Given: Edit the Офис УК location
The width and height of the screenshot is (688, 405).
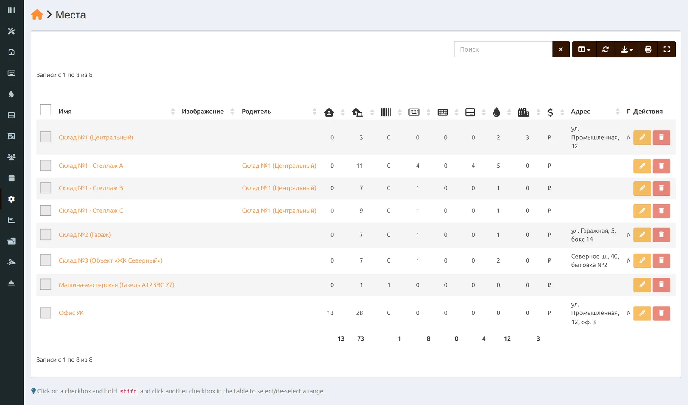Looking at the screenshot, I should pos(642,313).
